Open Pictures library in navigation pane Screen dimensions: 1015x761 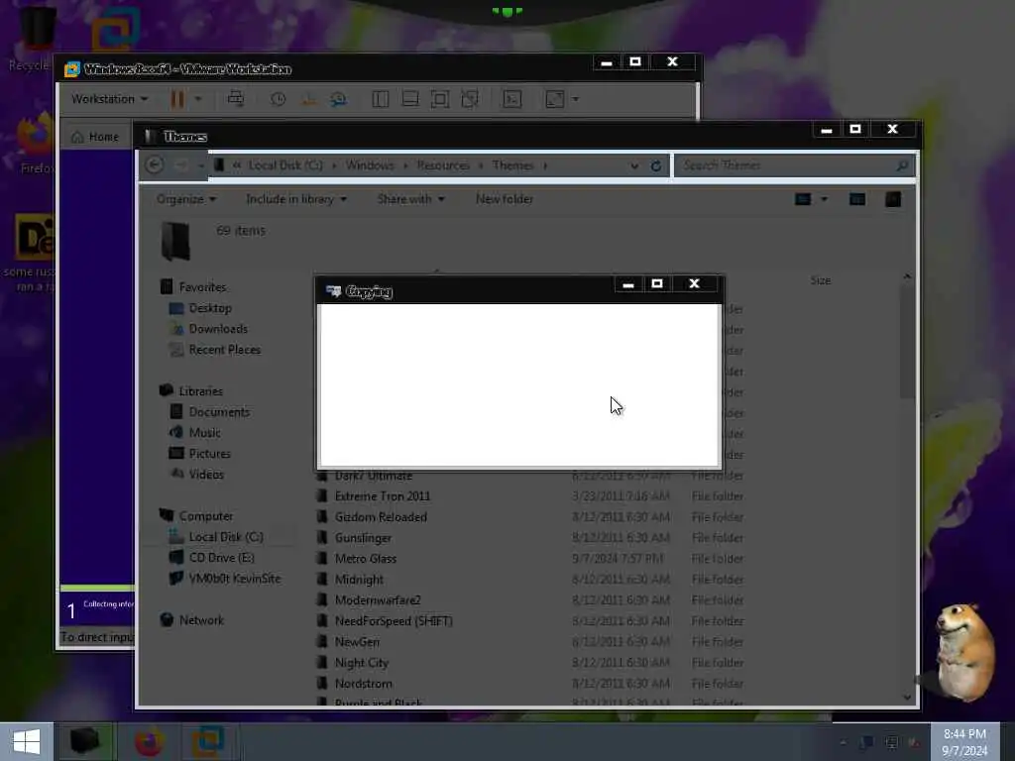pyautogui.click(x=210, y=453)
